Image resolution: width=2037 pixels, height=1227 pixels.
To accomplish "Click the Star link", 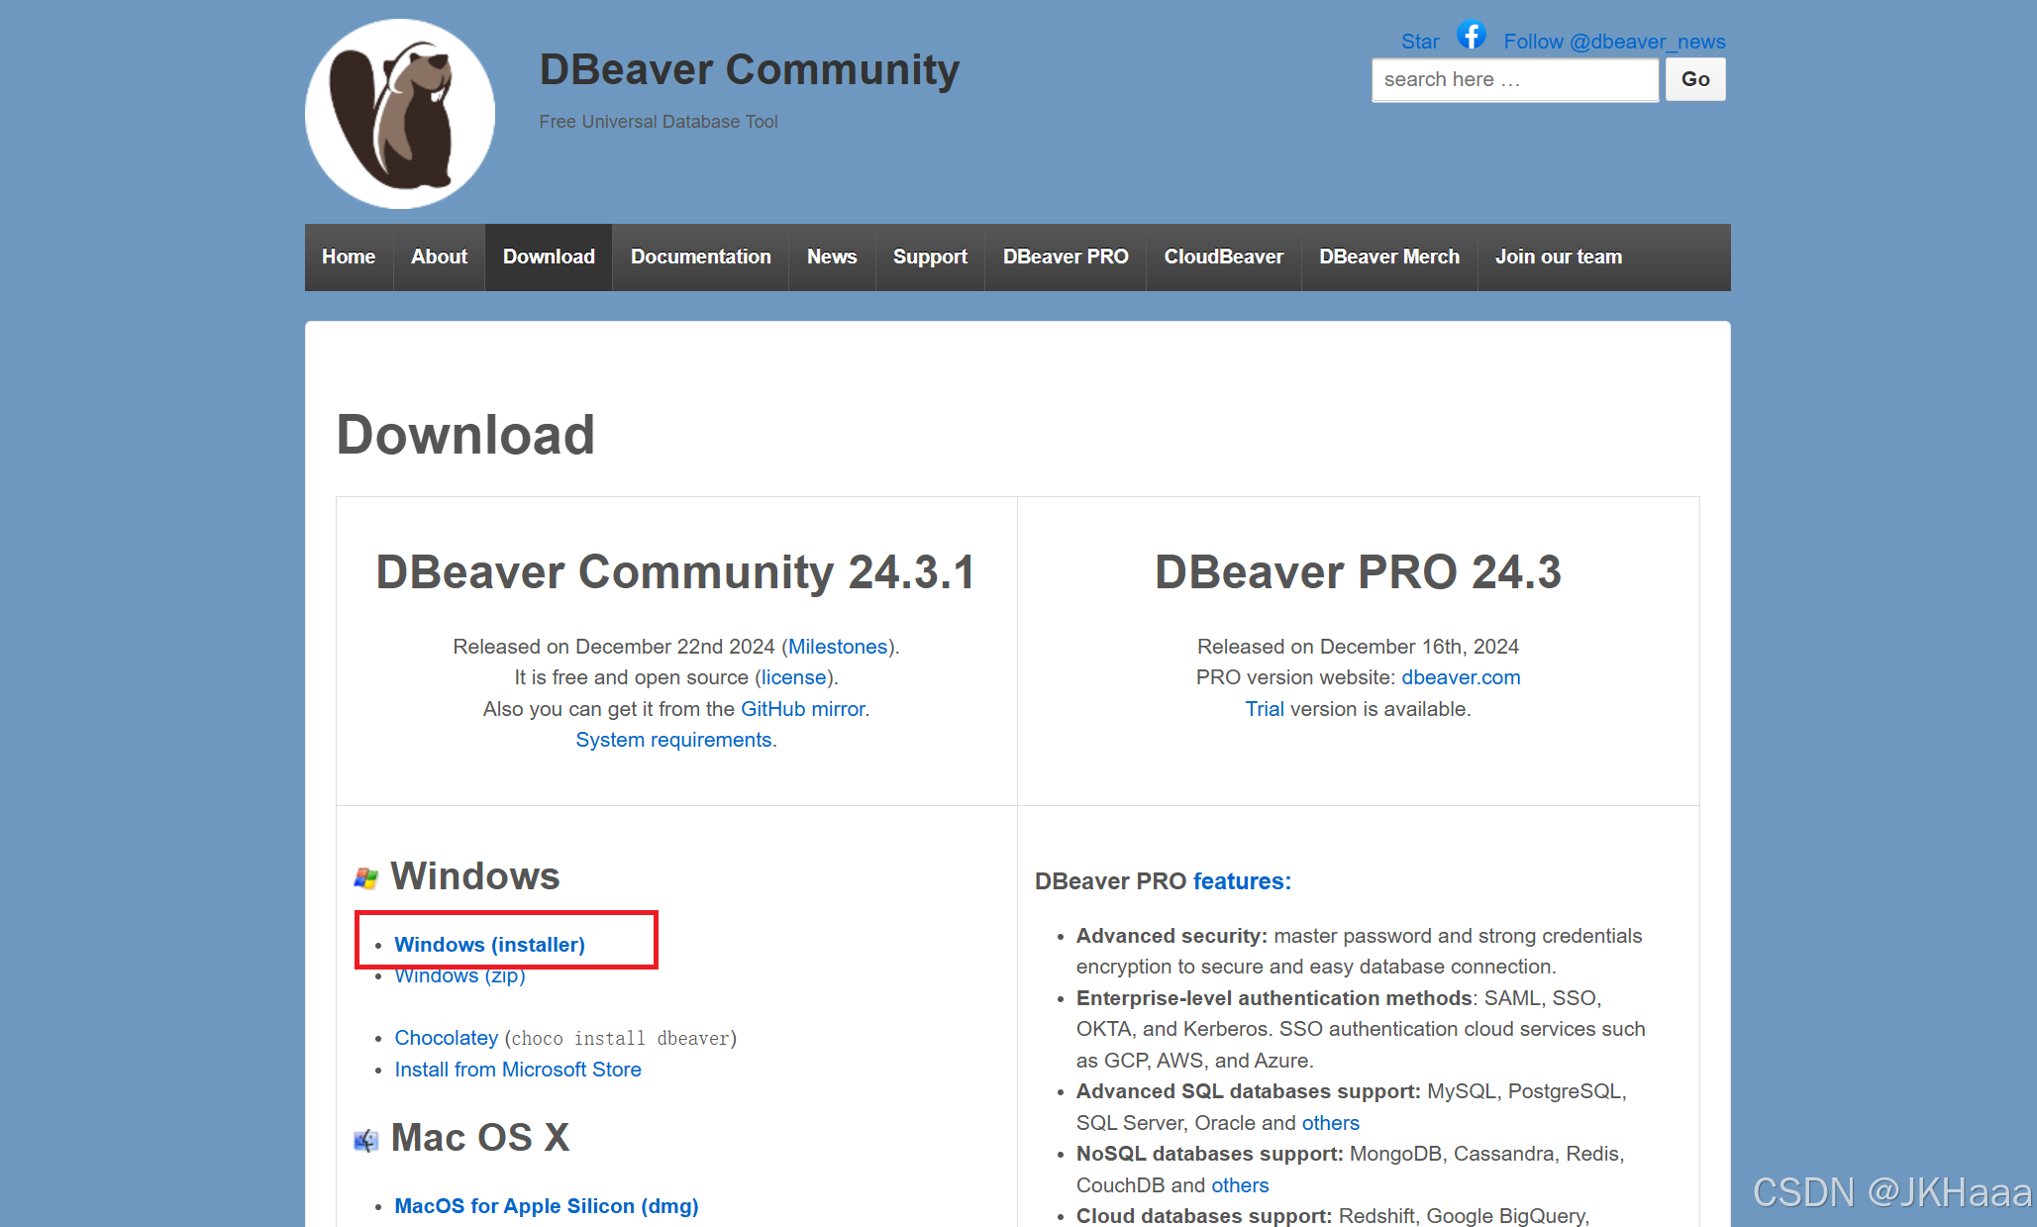I will tap(1420, 42).
